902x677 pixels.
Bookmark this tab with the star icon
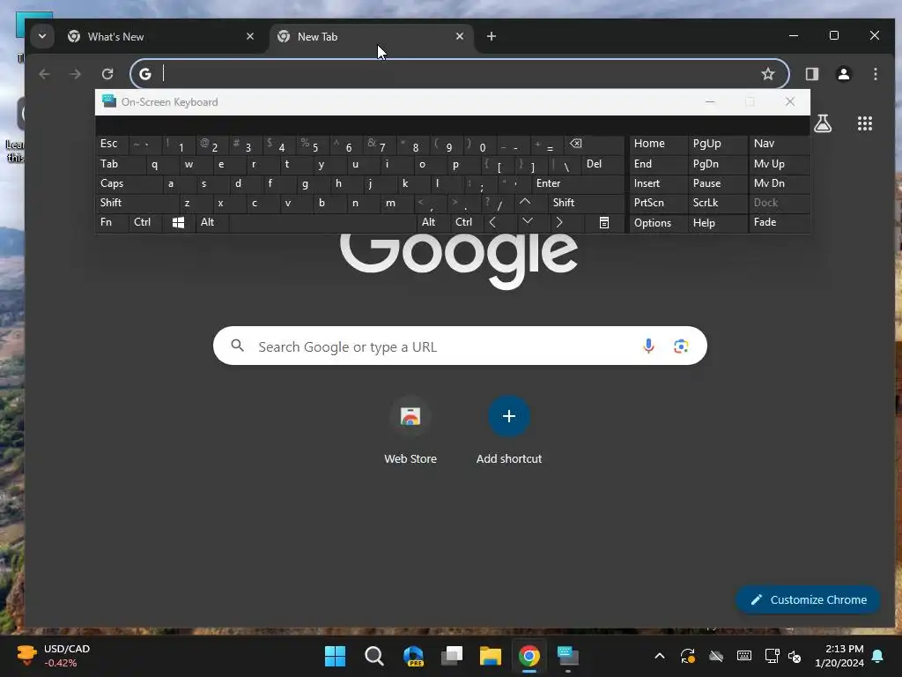click(x=767, y=74)
